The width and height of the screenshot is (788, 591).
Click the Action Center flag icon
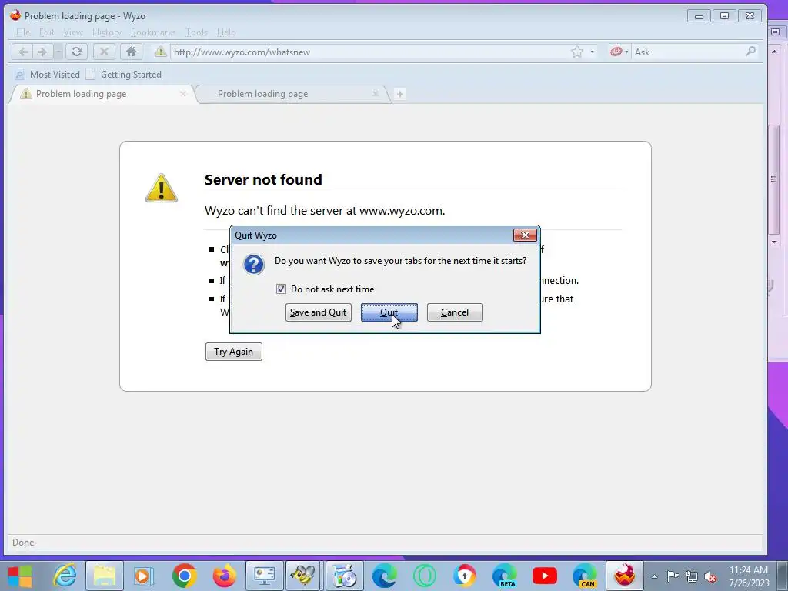pyautogui.click(x=673, y=576)
